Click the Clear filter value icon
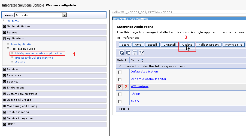The height and width of the screenshot is (136, 246). coord(141,52)
